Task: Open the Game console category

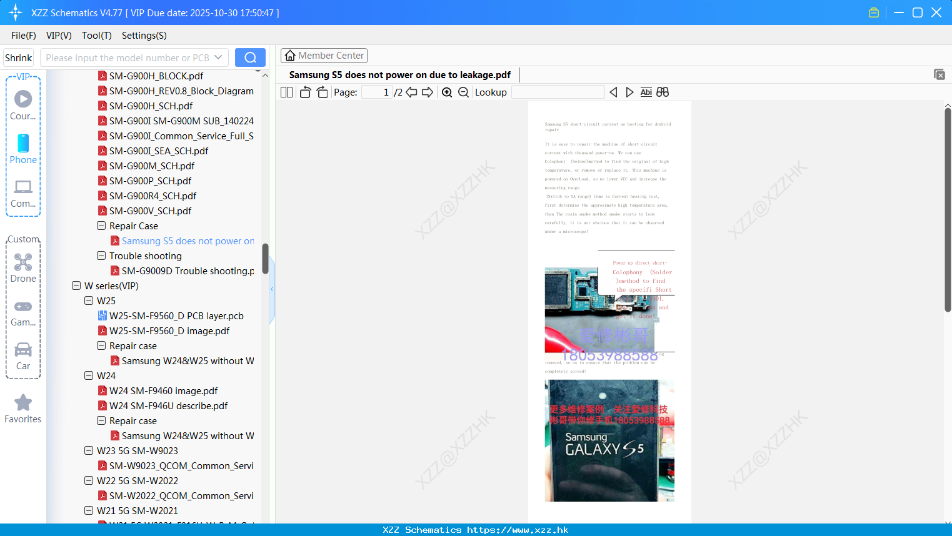Action: click(23, 312)
